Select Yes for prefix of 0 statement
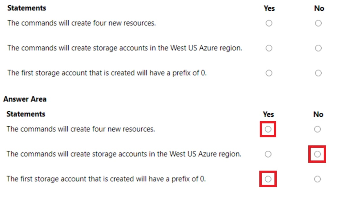Screen dimensions: 339x199 click(x=269, y=73)
